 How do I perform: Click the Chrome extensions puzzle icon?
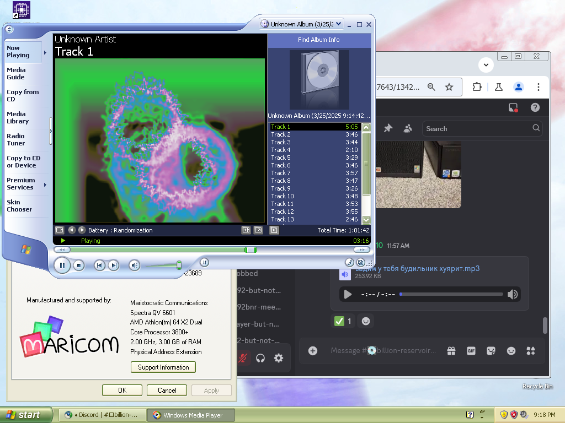click(x=477, y=87)
